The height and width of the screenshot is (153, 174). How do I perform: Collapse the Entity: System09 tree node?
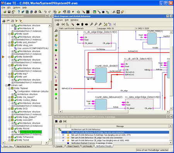(x=9, y=57)
